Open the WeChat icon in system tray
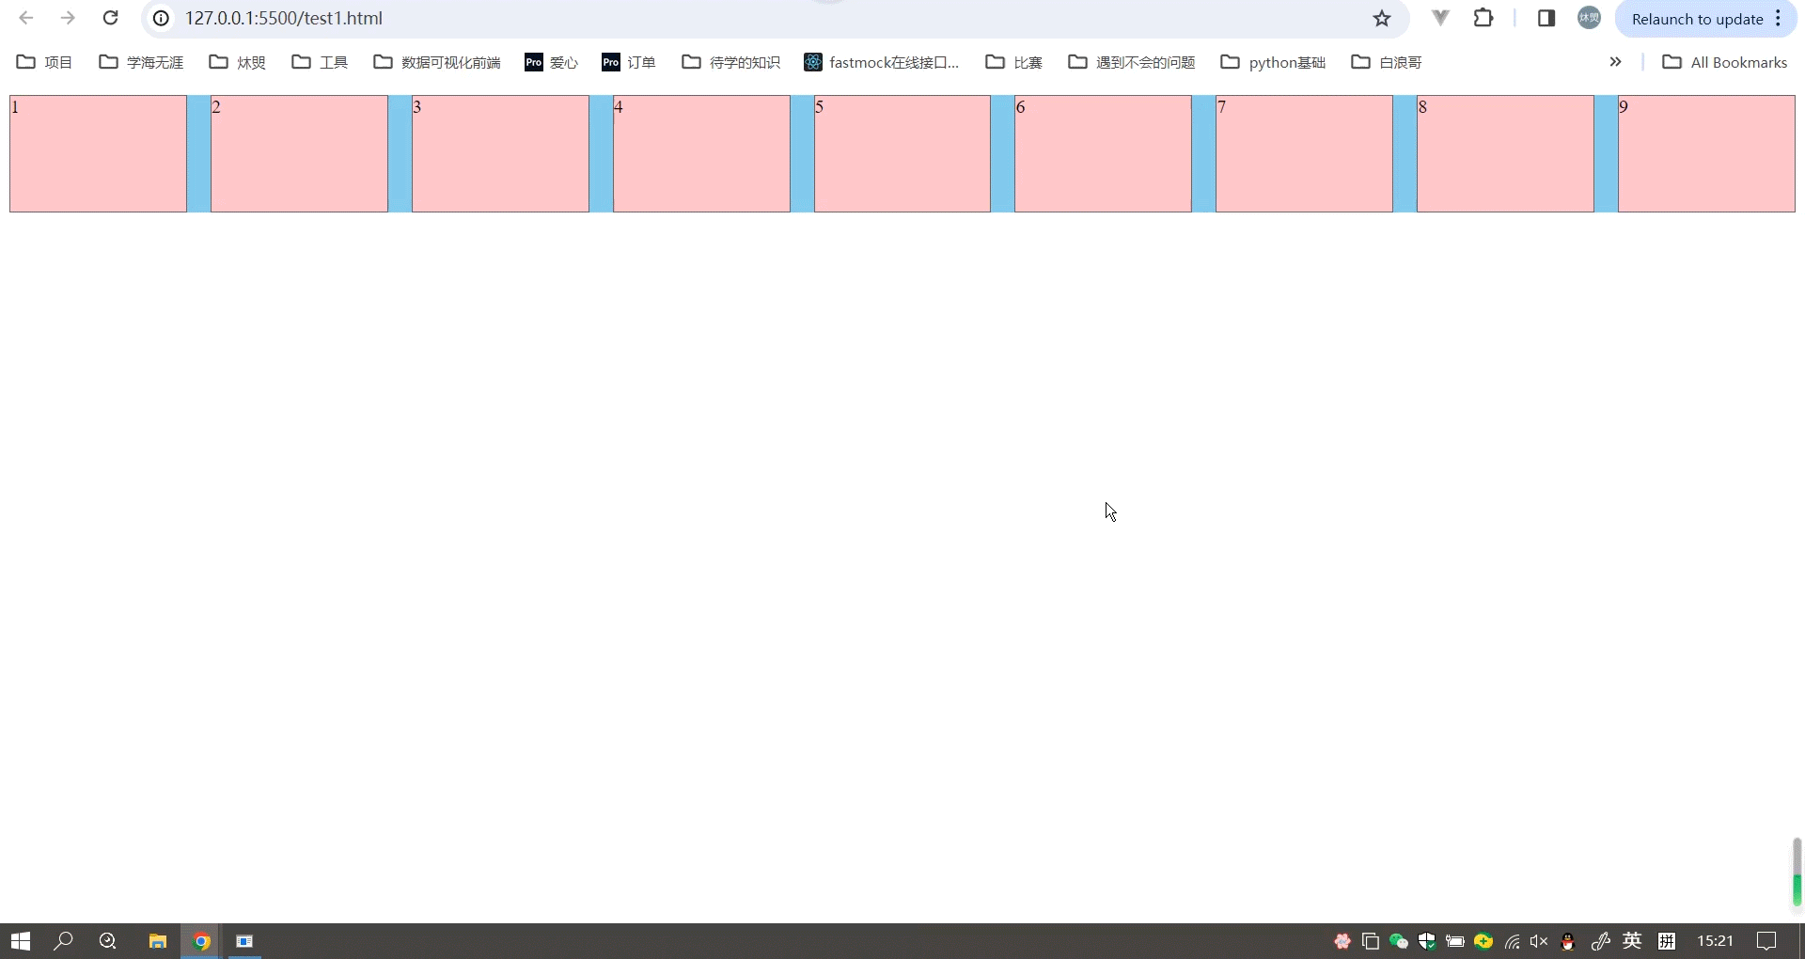 (x=1397, y=941)
